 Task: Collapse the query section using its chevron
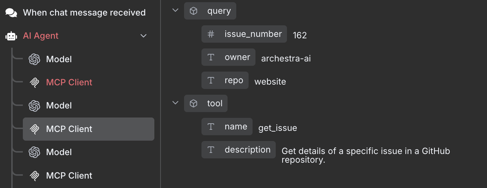coord(175,10)
